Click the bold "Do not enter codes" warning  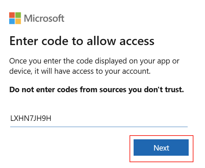97,90
